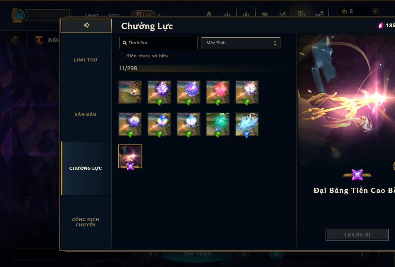This screenshot has height=267, width=395.
Task: Click the League client logo icon
Action: [x=18, y=15]
